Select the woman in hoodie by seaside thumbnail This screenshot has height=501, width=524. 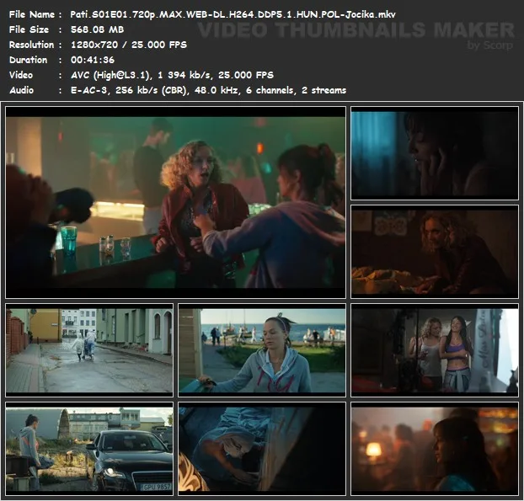tap(262, 350)
